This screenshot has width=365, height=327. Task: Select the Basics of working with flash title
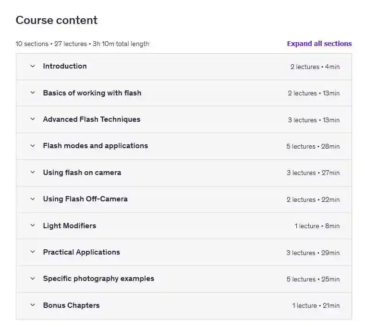[92, 93]
